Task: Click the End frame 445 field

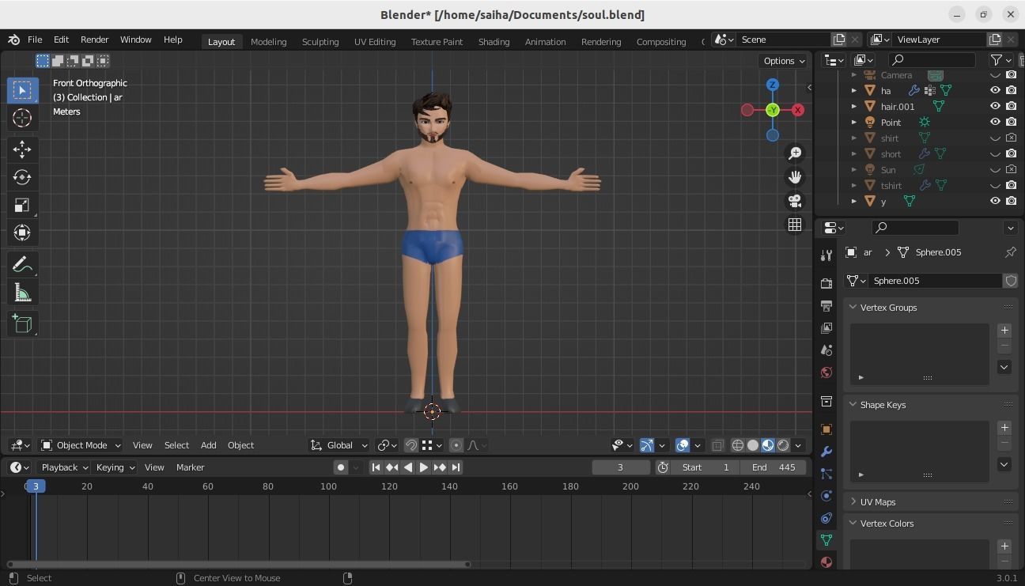Action: pyautogui.click(x=774, y=467)
